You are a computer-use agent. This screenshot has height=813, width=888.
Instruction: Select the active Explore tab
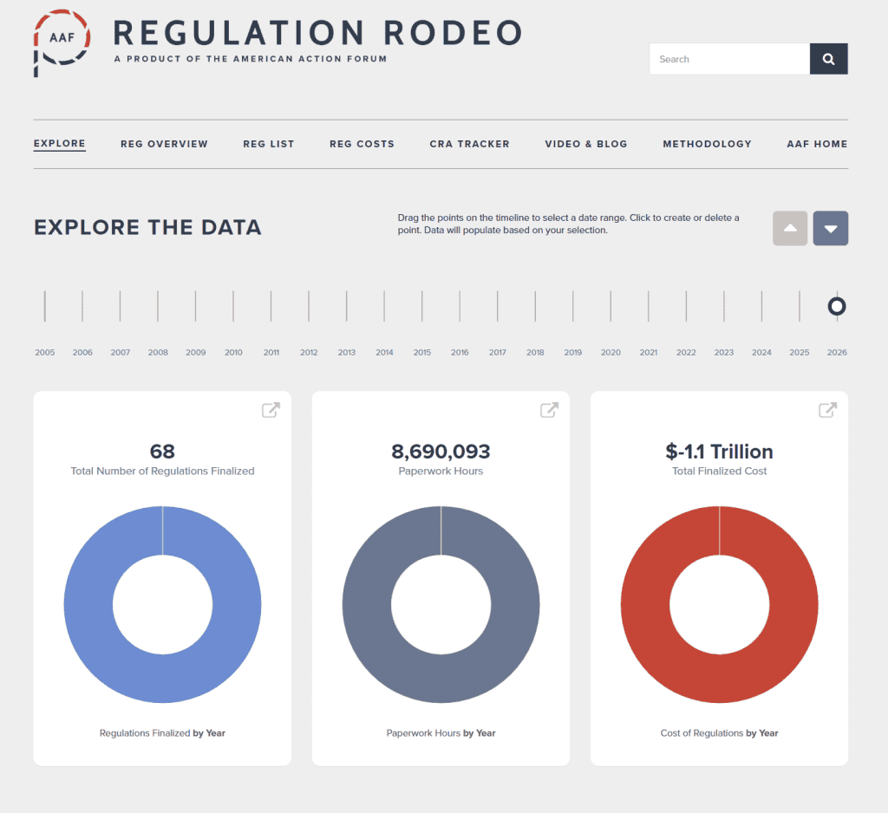[60, 144]
